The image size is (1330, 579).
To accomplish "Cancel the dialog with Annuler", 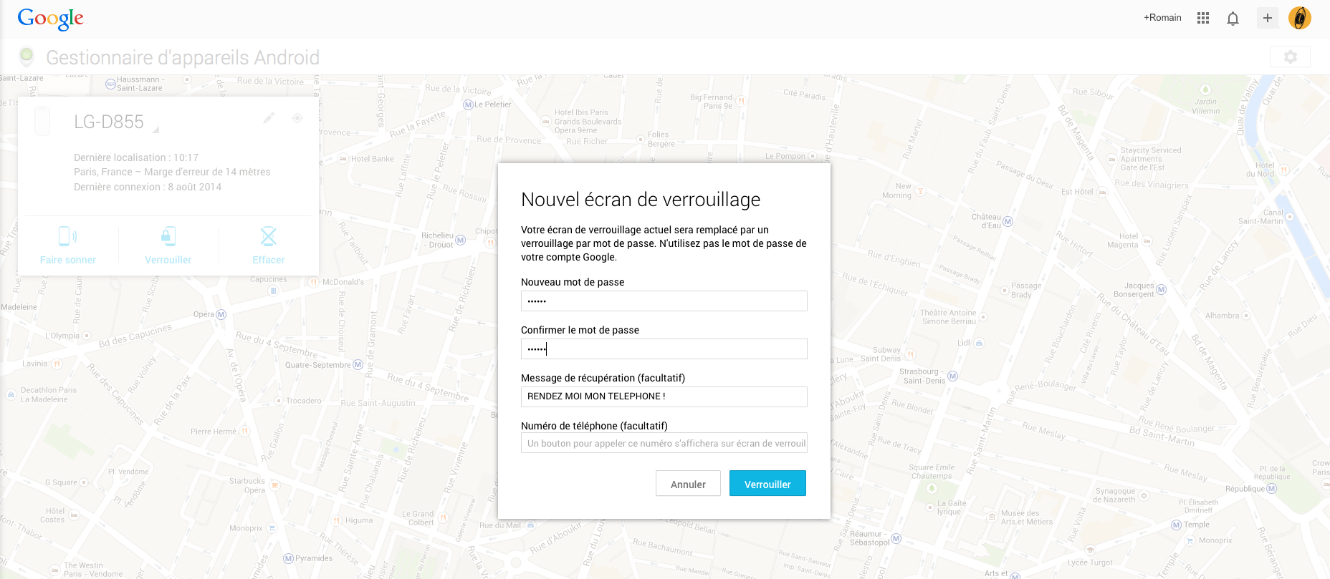I will point(688,484).
